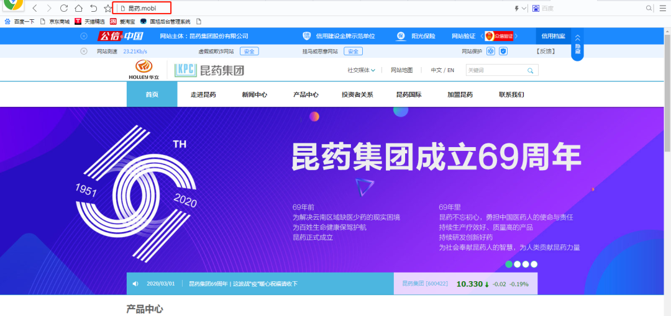Click the browser reload button
This screenshot has height=316, width=671.
coord(64,8)
